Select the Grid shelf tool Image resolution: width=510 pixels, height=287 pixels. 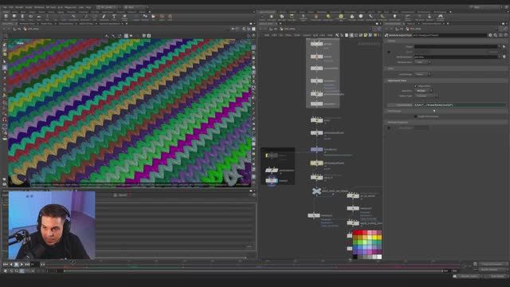39,17
